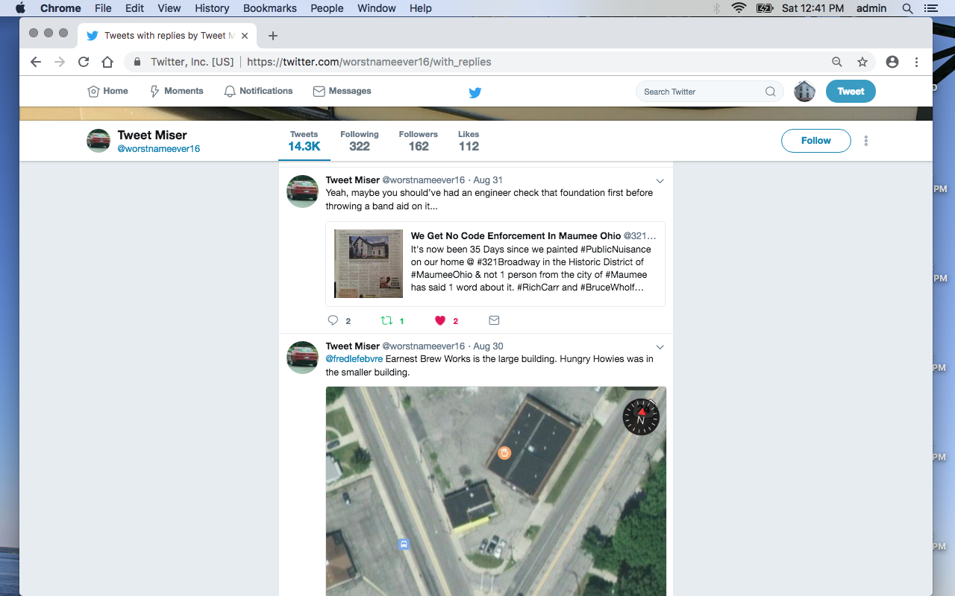Expand the Aug 31 tweet options chevron
Image resolution: width=955 pixels, height=596 pixels.
(x=660, y=181)
